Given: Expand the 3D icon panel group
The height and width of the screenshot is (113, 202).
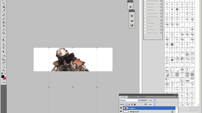Looking at the screenshot, I should click(x=130, y=1).
